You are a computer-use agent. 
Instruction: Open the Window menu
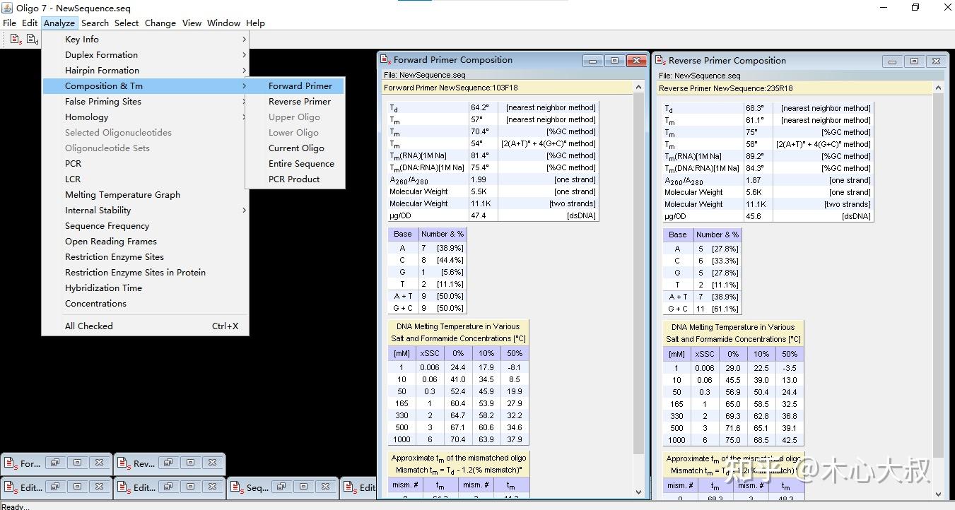(x=223, y=23)
